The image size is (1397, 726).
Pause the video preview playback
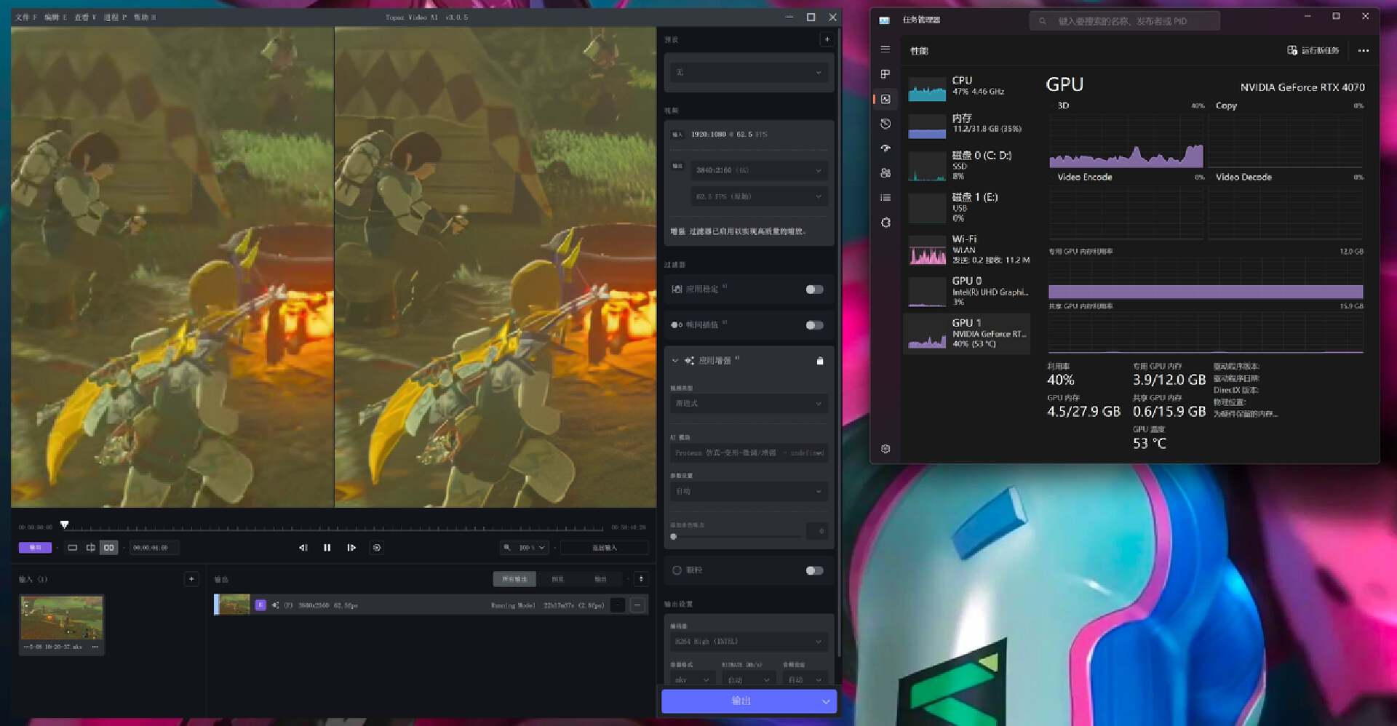click(x=327, y=548)
